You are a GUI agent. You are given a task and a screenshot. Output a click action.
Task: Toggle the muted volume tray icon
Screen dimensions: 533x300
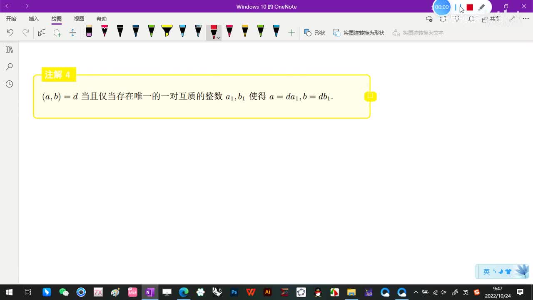click(x=444, y=292)
